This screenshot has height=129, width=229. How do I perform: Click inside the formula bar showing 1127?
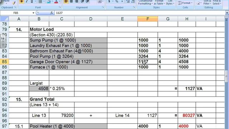point(140,13)
